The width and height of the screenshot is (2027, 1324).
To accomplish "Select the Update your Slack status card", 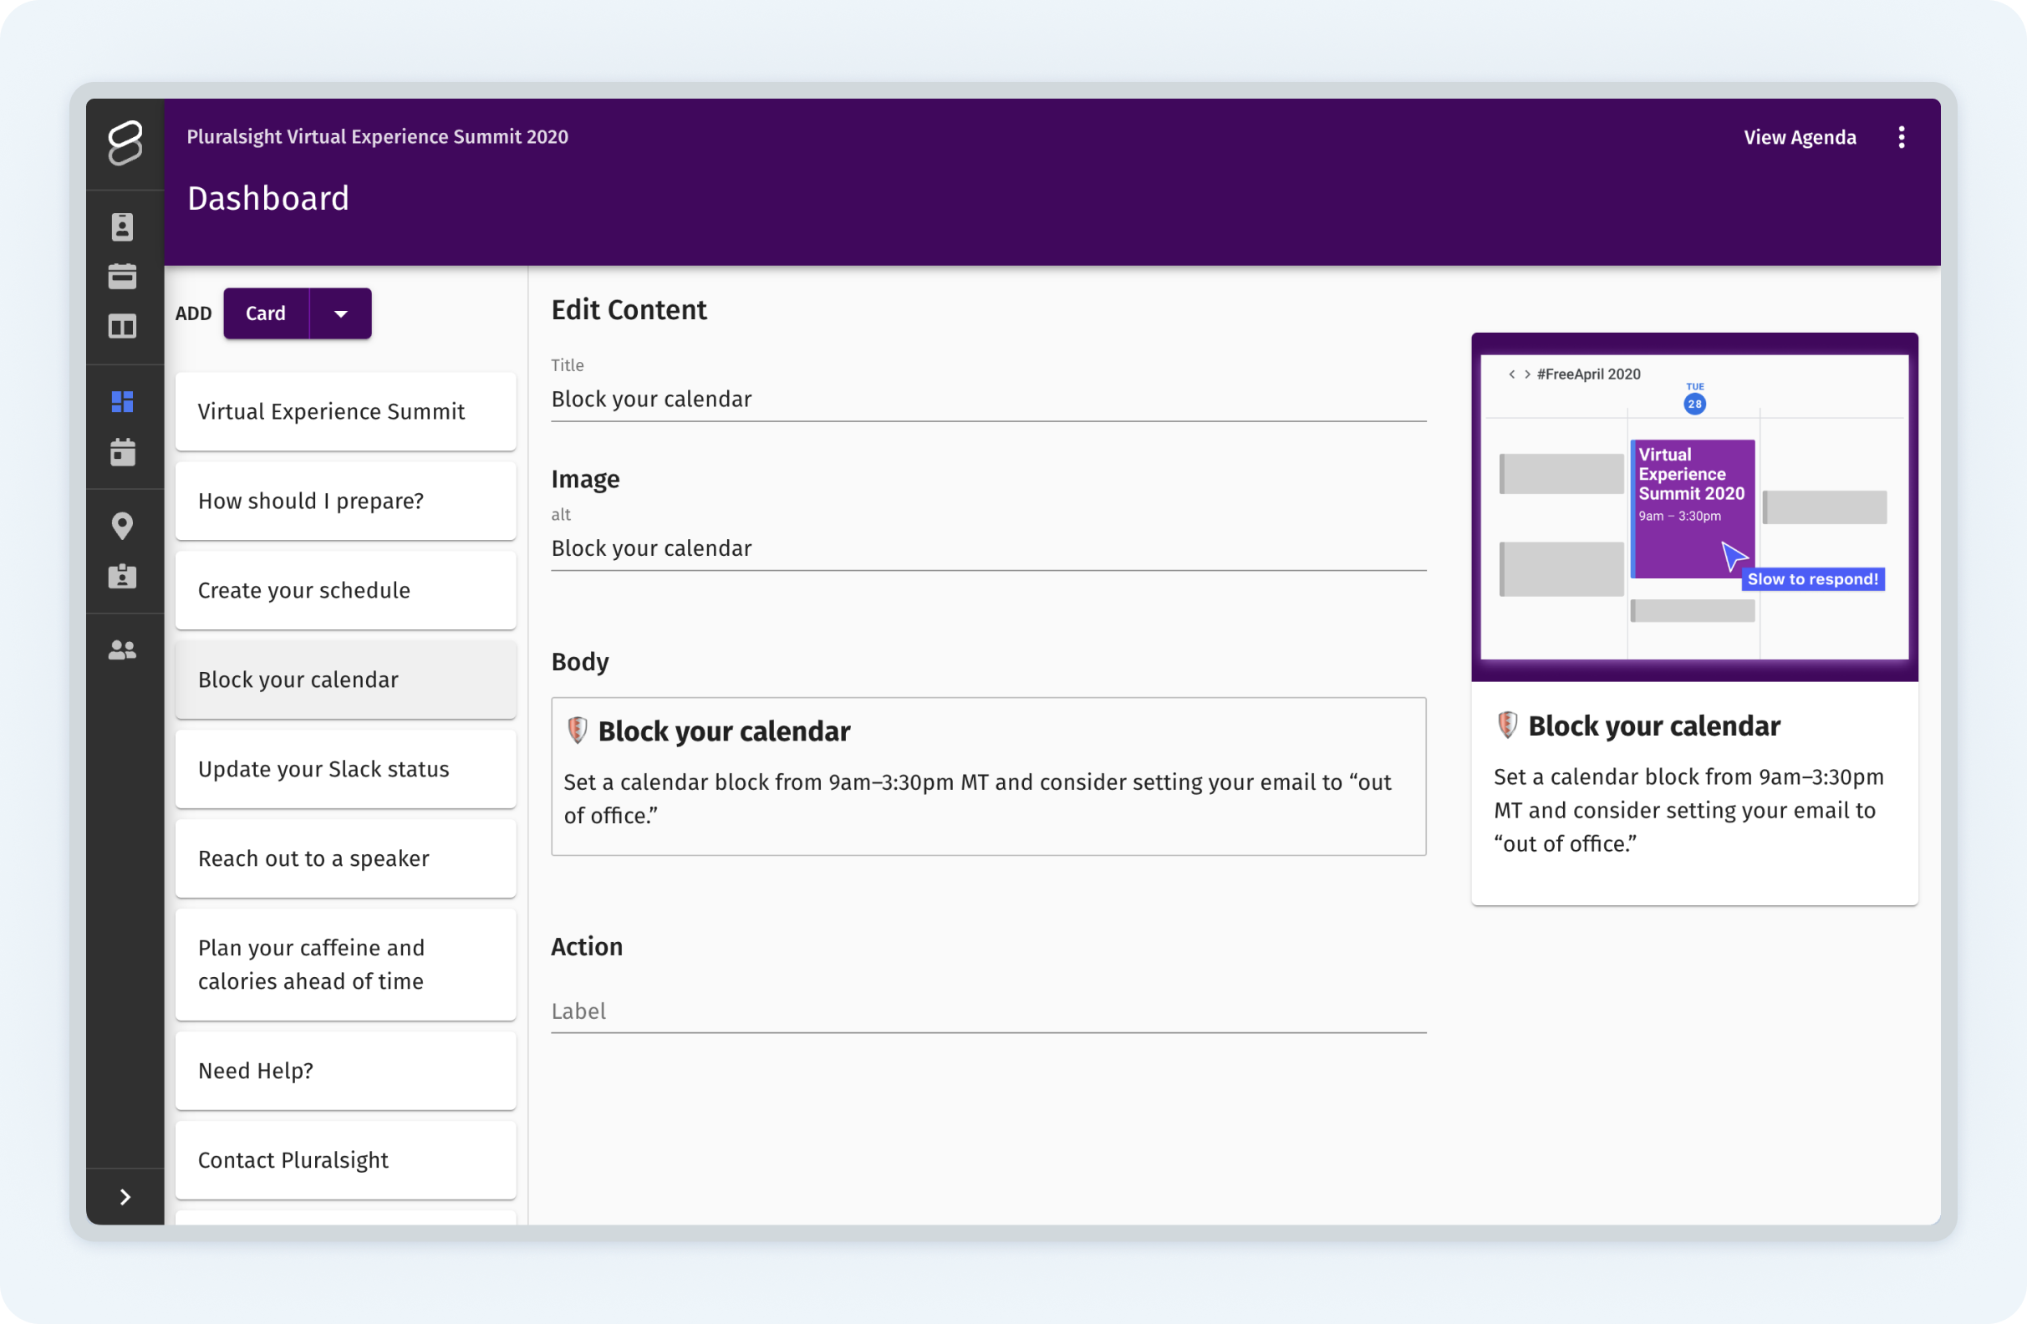I will pos(346,770).
